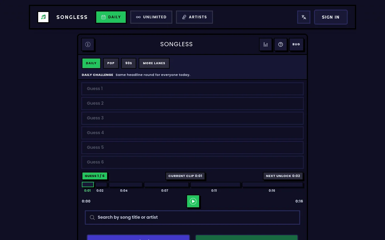Viewport: 385px width, 240px height.
Task: Select the 0:04 clip segment
Action: [x=126, y=184]
